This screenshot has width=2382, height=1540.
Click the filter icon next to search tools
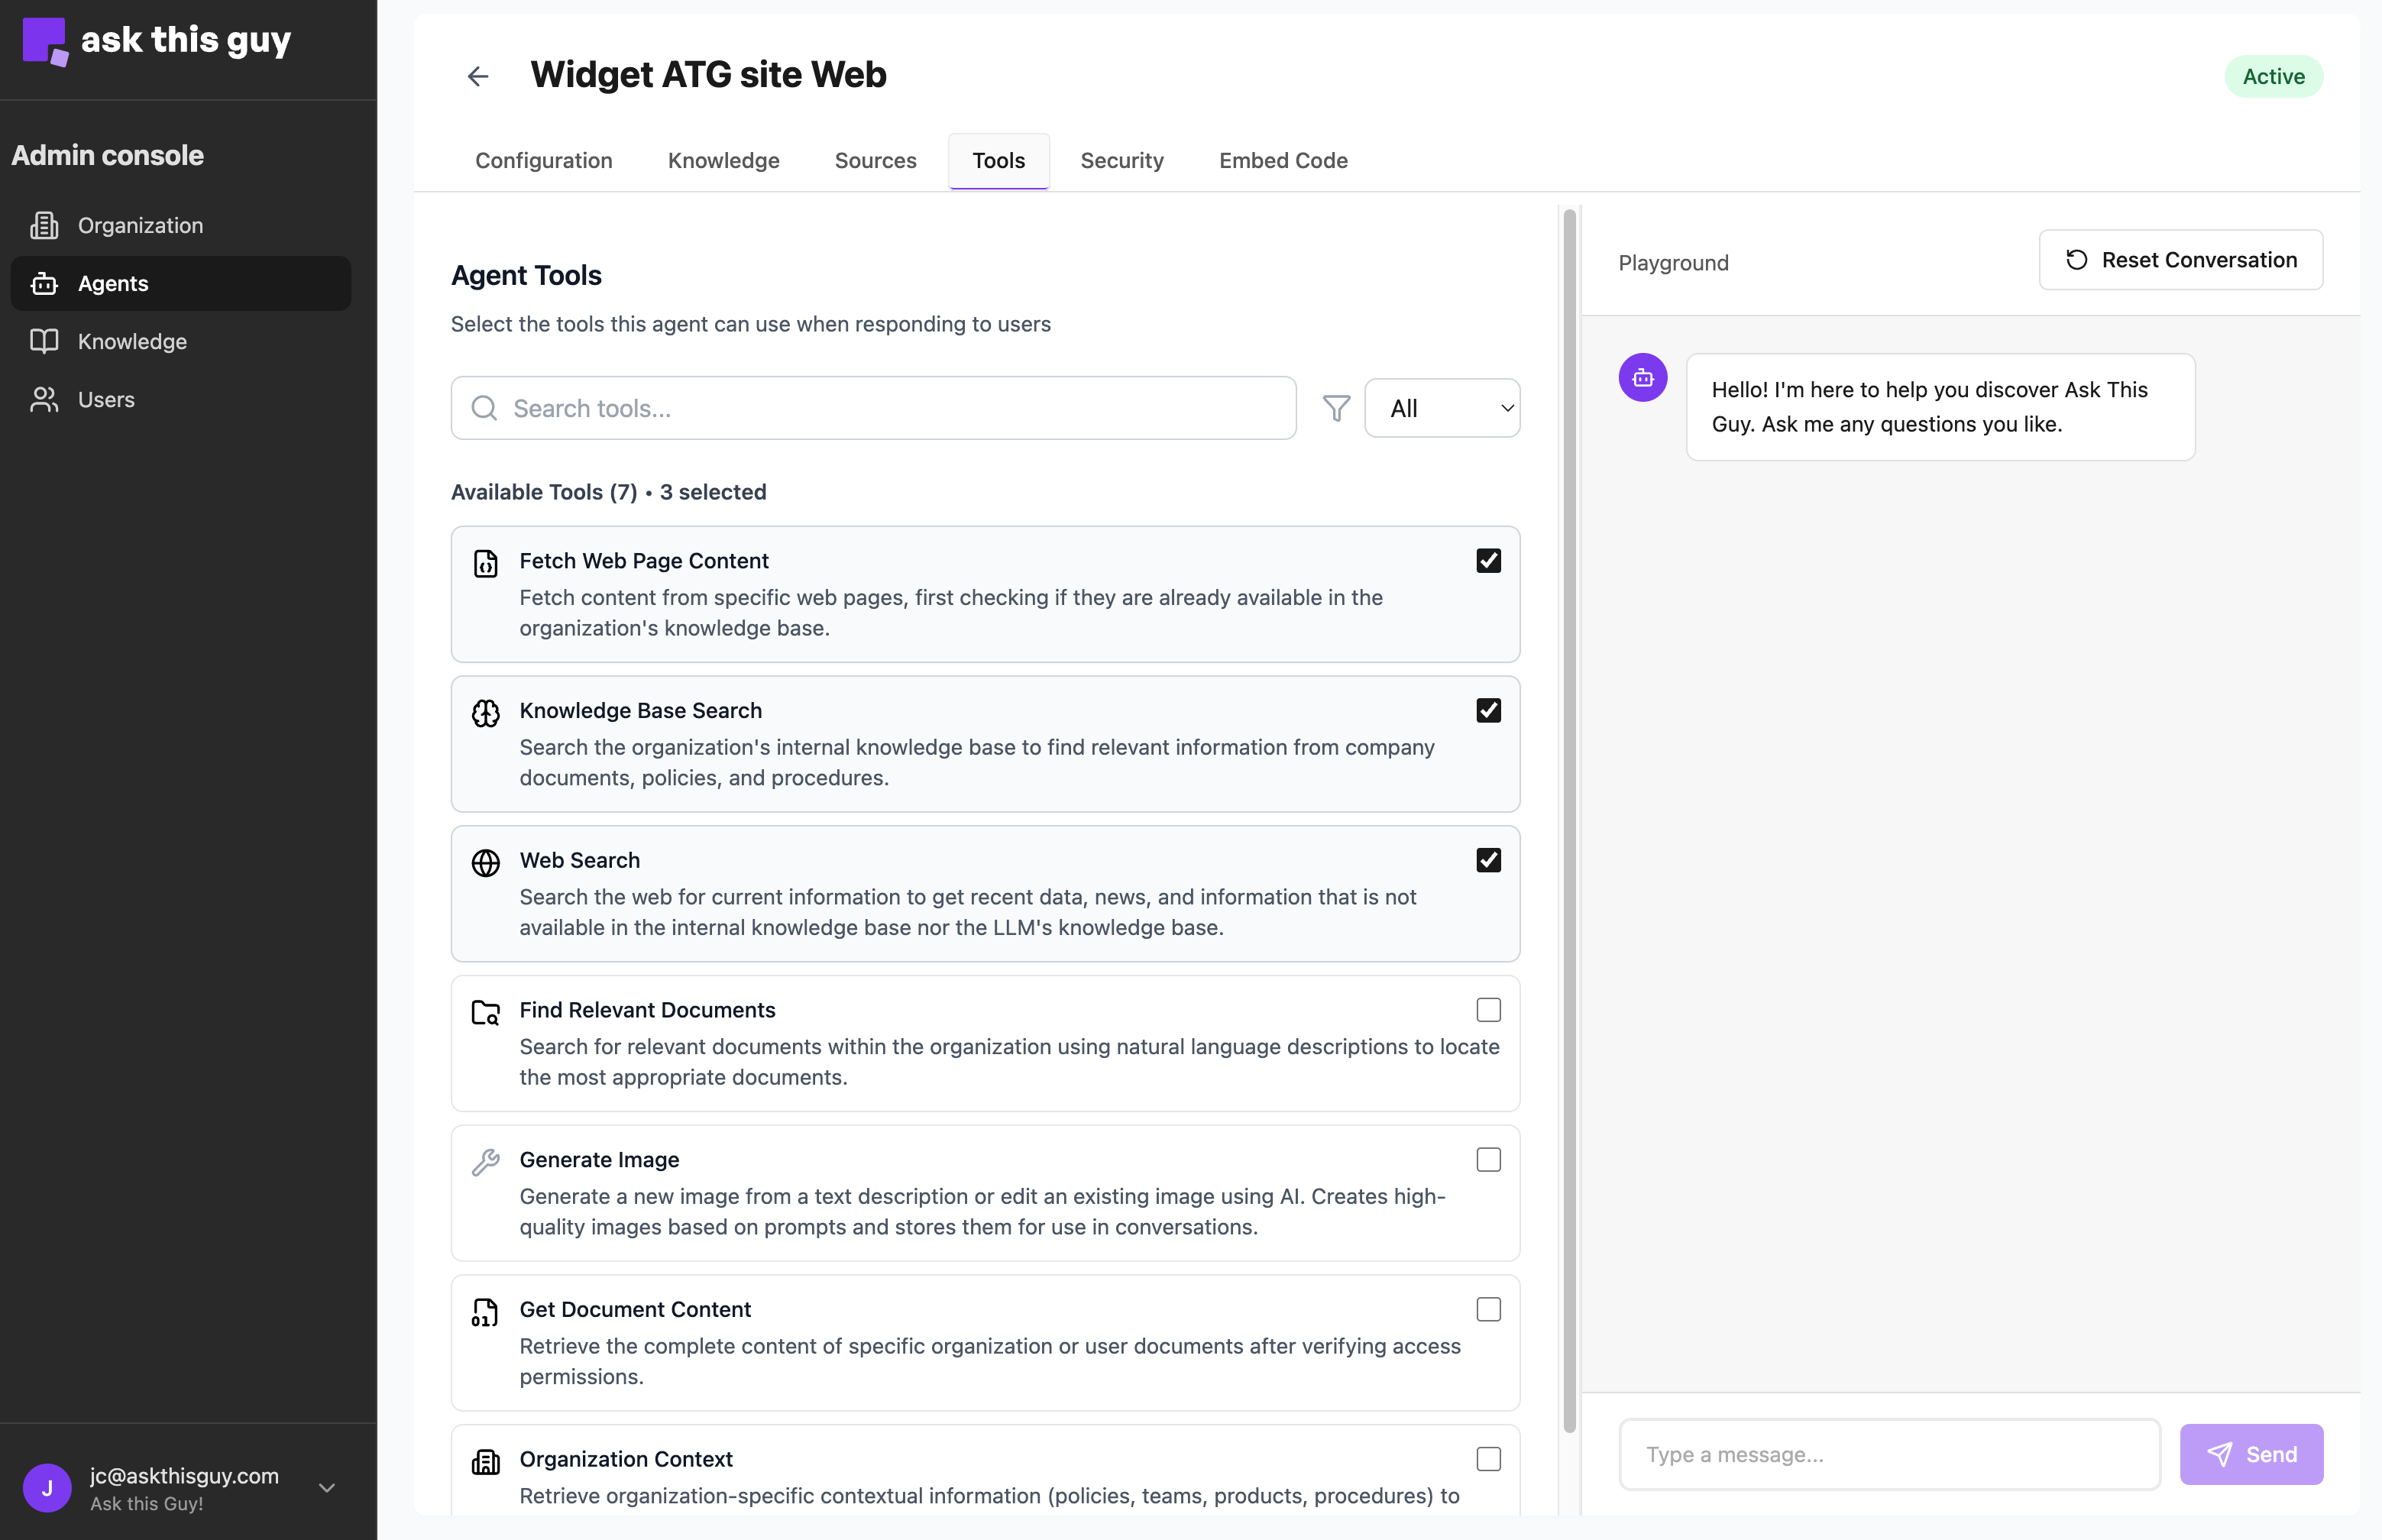[1336, 408]
